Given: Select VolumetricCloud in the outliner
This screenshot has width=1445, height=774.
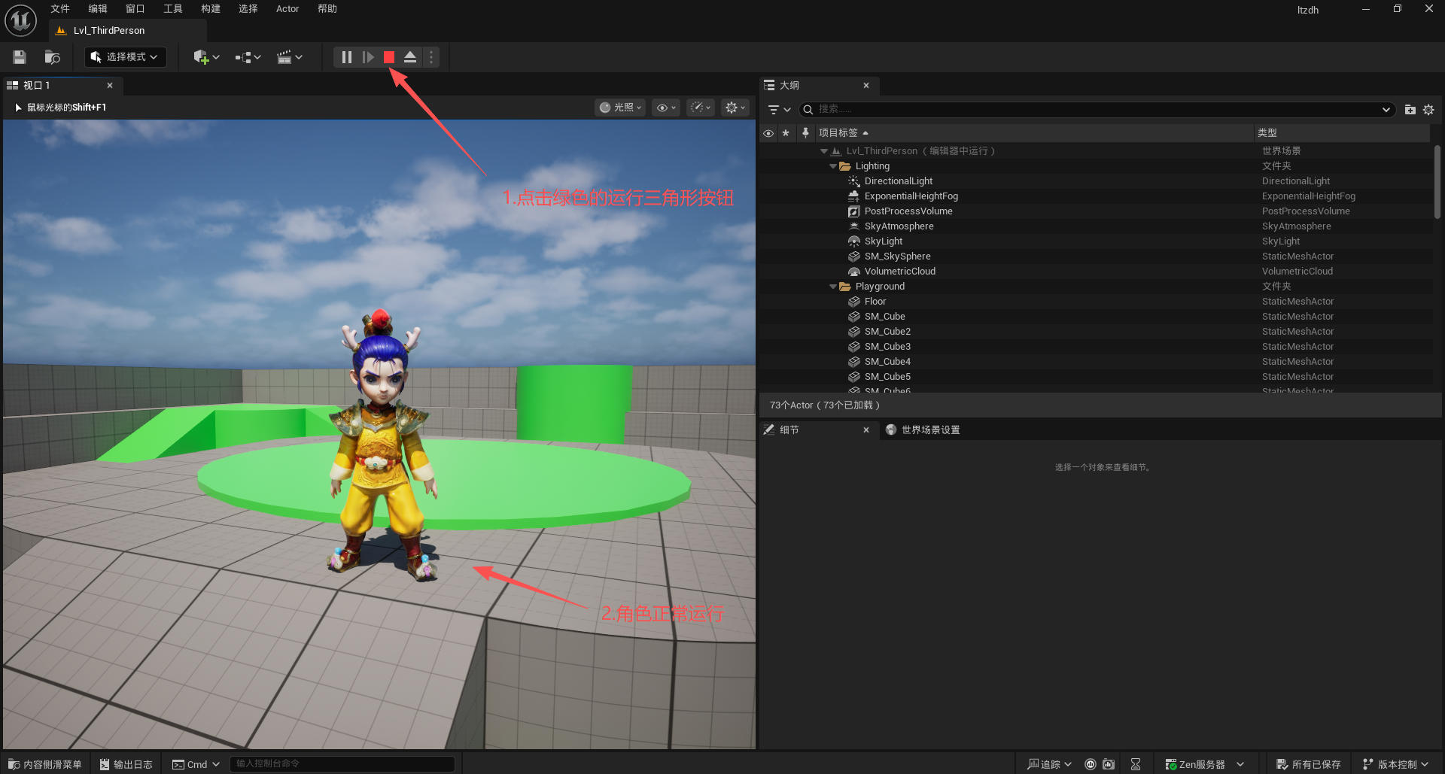Looking at the screenshot, I should coord(1096,272).
